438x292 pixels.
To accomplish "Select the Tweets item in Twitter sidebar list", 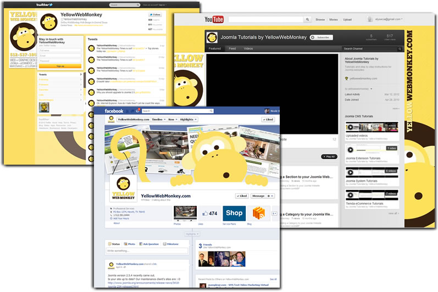I will (60, 75).
